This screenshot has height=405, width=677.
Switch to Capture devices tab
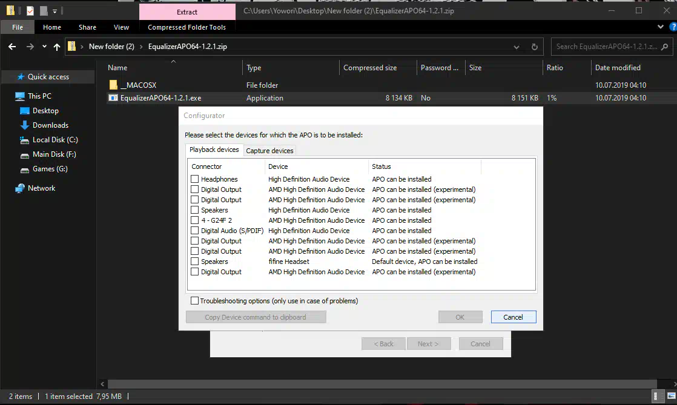pyautogui.click(x=269, y=151)
